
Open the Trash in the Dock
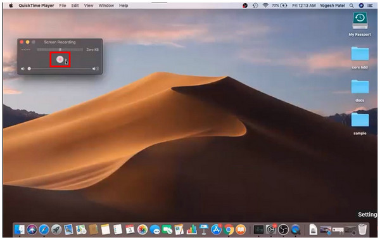click(362, 229)
